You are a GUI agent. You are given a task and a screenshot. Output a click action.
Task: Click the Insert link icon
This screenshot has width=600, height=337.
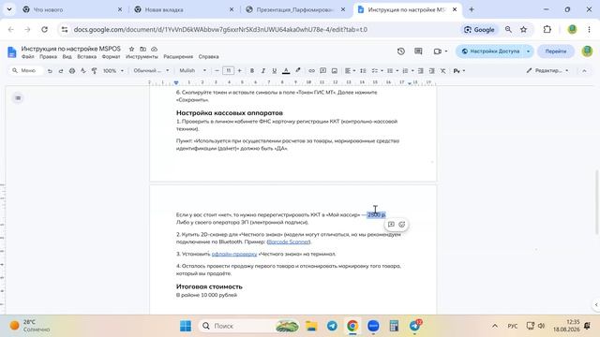[311, 71]
